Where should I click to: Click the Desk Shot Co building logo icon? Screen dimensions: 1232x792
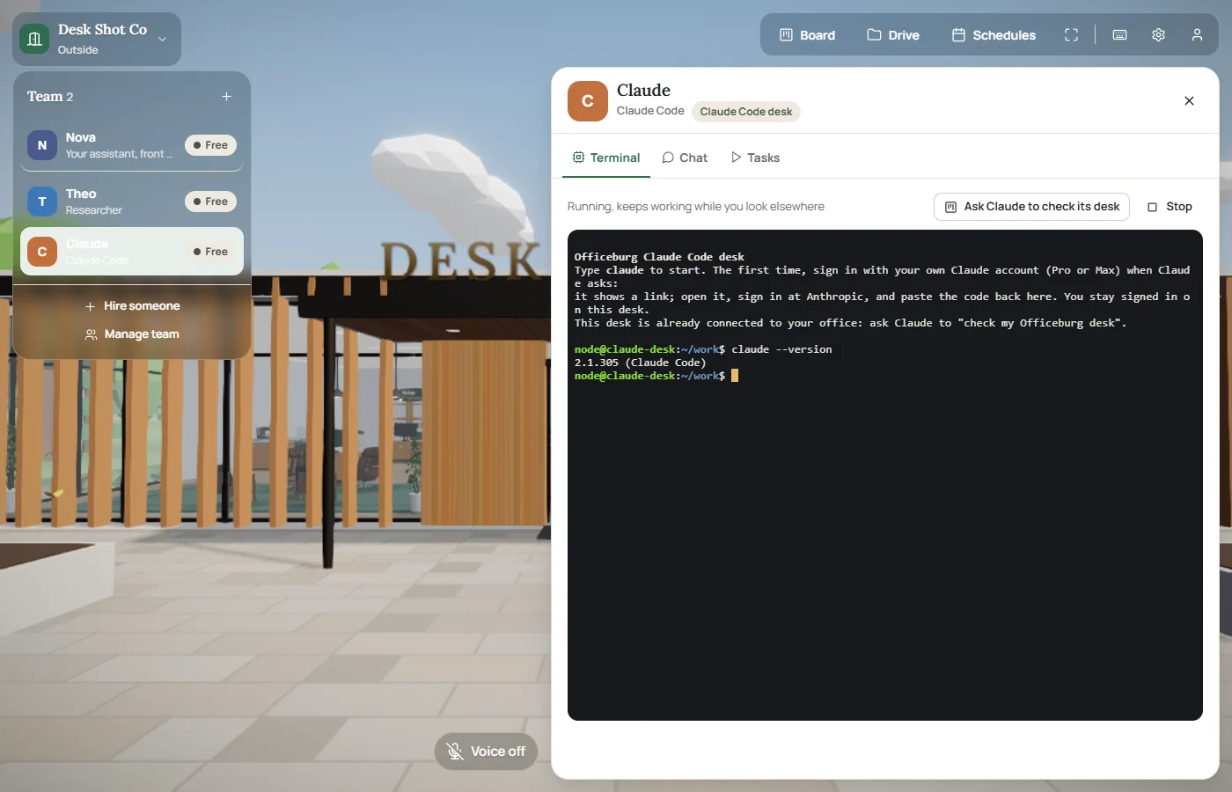pos(34,39)
